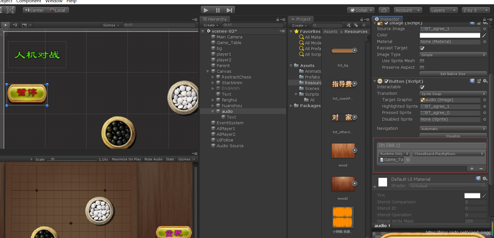Select the Hierarchy tab

click(215, 19)
